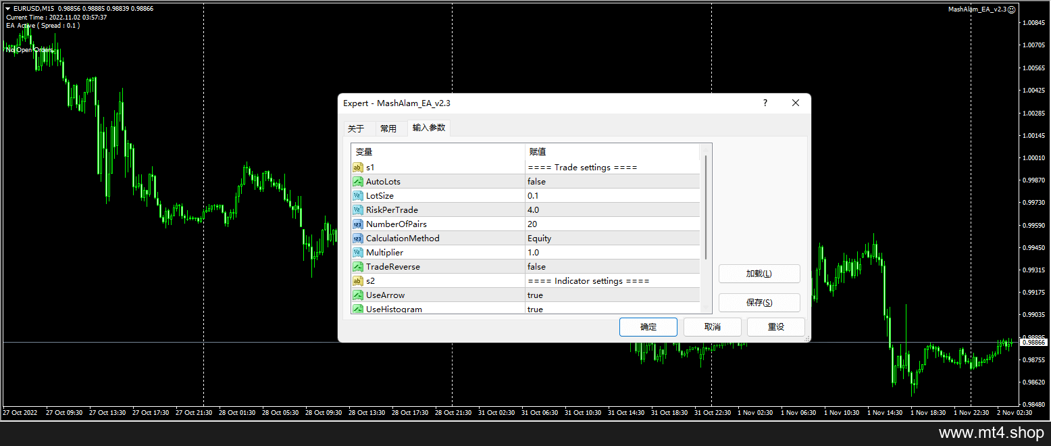
Task: Click the Trade settings header value
Action: pyautogui.click(x=582, y=168)
